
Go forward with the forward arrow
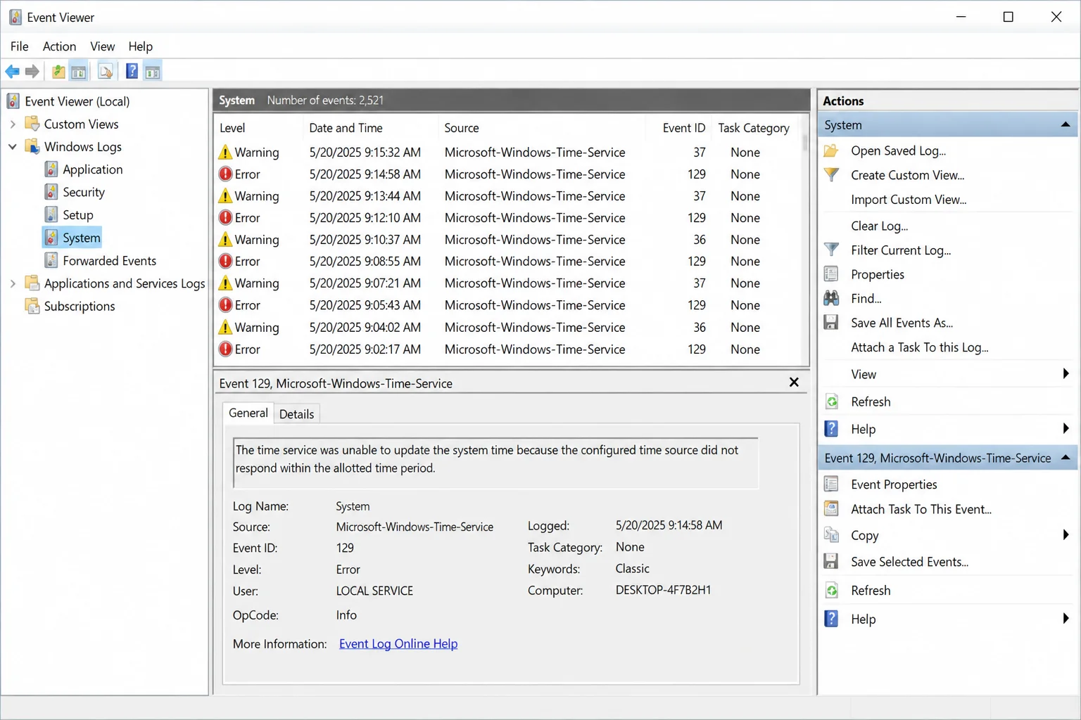coord(32,72)
